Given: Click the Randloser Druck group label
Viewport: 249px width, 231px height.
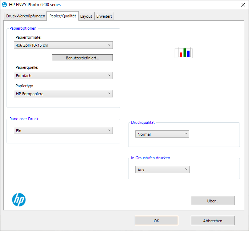Looking at the screenshot, I should click(x=24, y=119).
